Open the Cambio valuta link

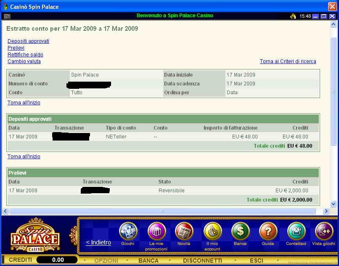click(24, 61)
